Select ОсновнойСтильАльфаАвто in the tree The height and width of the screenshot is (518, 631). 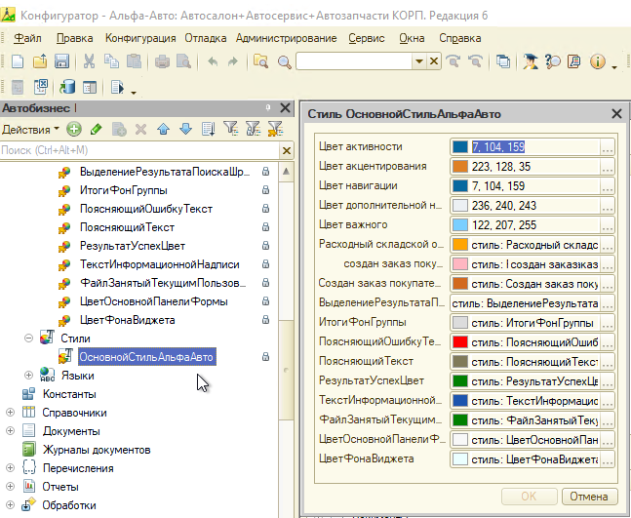point(146,357)
